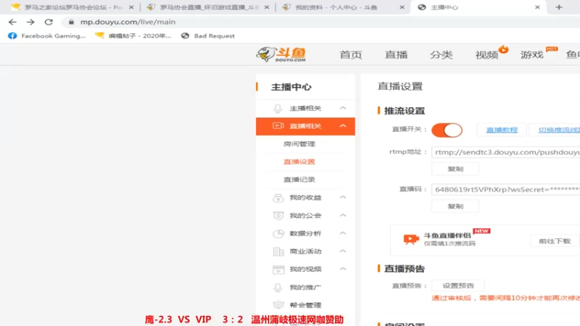Image resolution: width=580 pixels, height=326 pixels.
Task: Expand the 商业活动 chevron
Action: click(x=343, y=251)
